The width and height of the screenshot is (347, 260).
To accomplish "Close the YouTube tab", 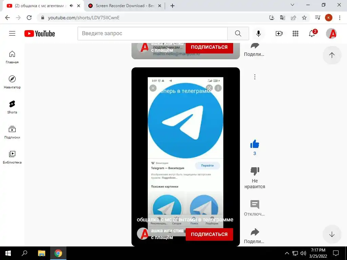I will [x=79, y=6].
